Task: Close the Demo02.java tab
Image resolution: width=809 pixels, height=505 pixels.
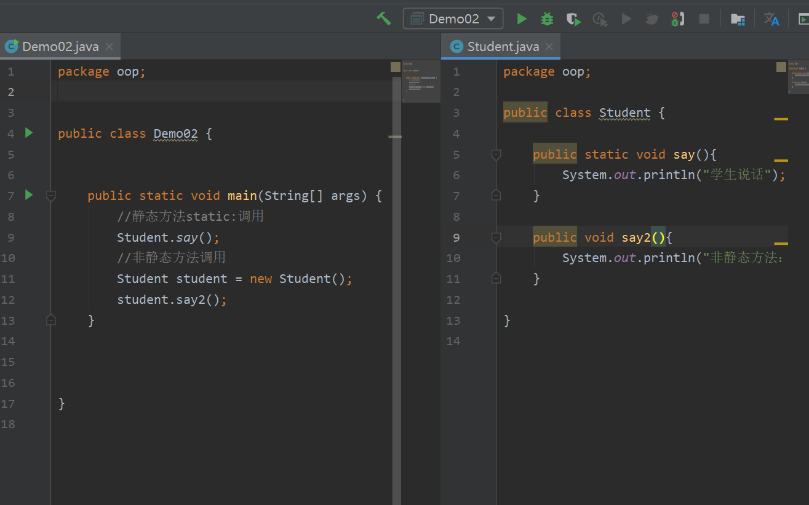Action: click(110, 47)
